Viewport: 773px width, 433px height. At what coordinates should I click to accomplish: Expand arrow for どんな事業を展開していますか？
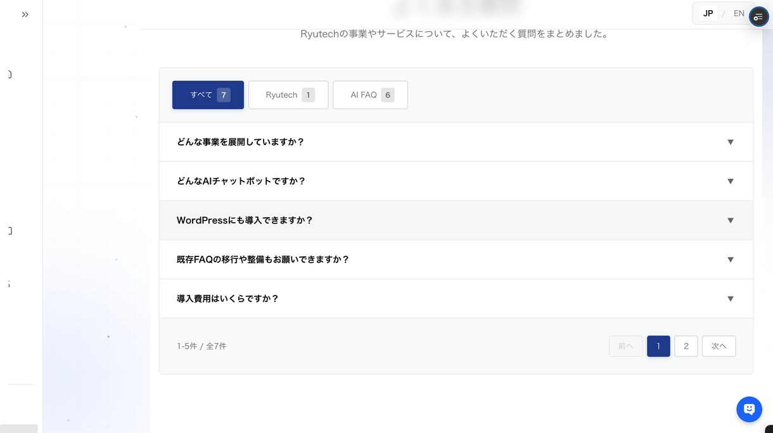click(731, 142)
